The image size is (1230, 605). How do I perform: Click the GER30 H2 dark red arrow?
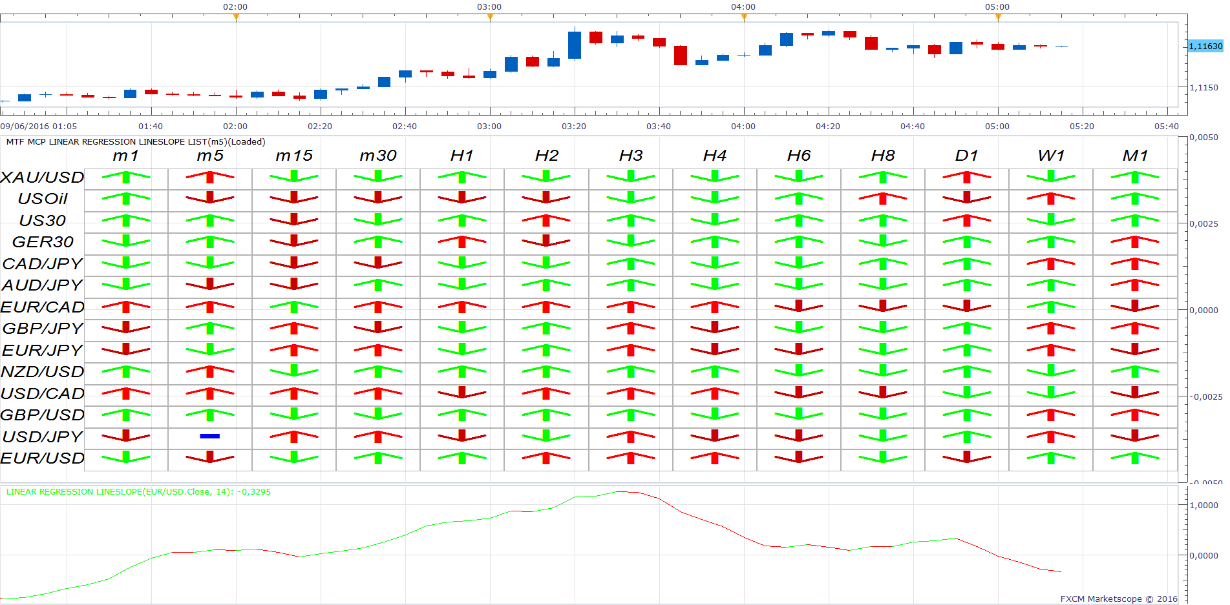(x=546, y=241)
